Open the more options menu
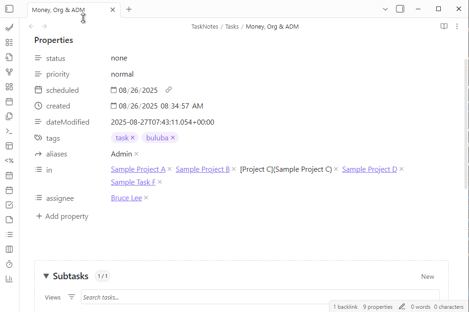The height and width of the screenshot is (312, 469). (x=457, y=26)
